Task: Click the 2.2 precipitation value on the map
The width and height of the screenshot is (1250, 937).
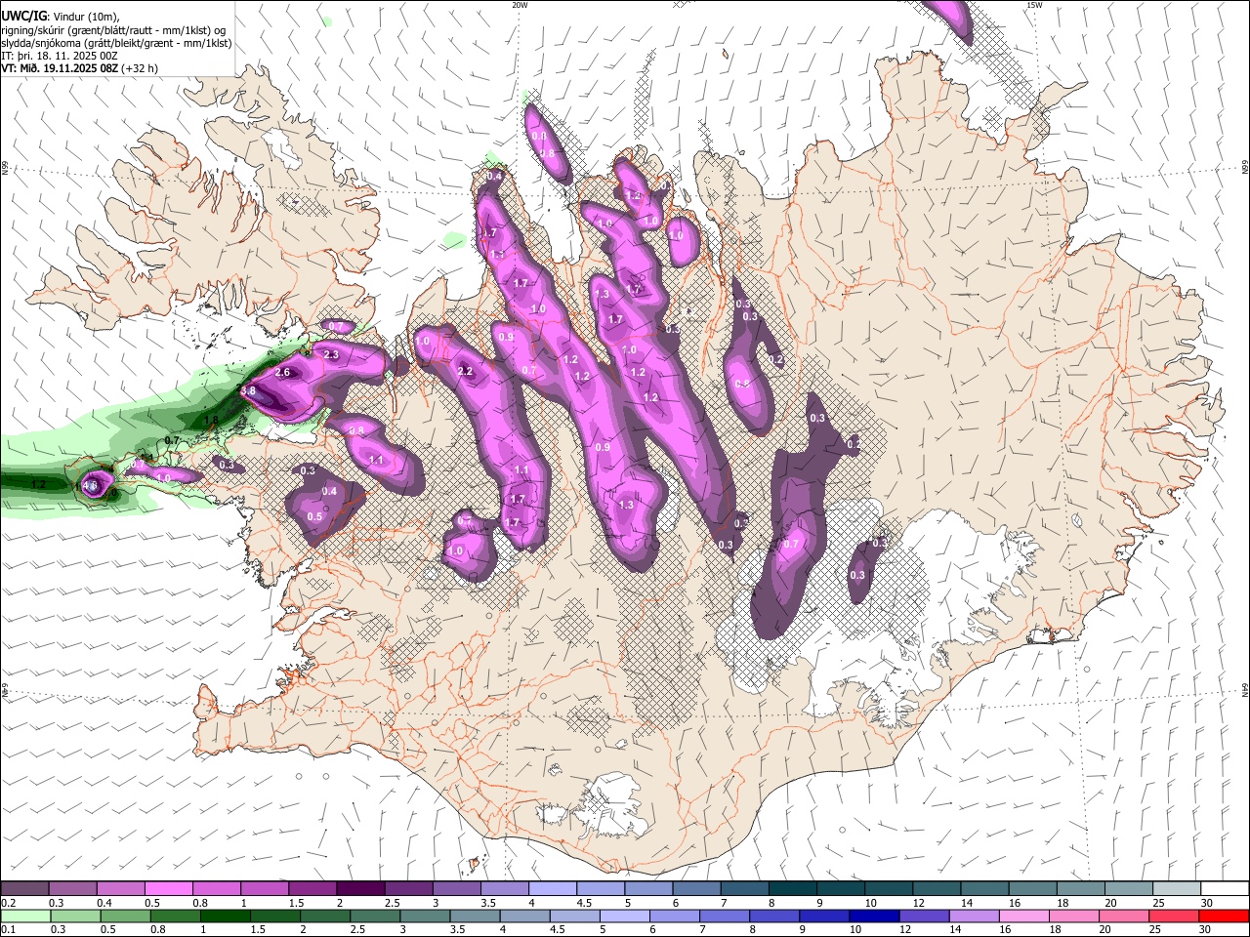Action: tap(465, 371)
